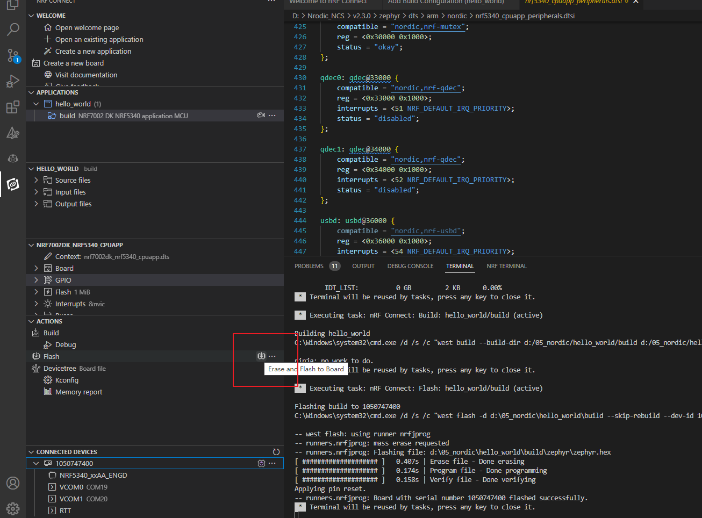Select the RTT entry under connected device
The image size is (702, 518).
(x=65, y=510)
